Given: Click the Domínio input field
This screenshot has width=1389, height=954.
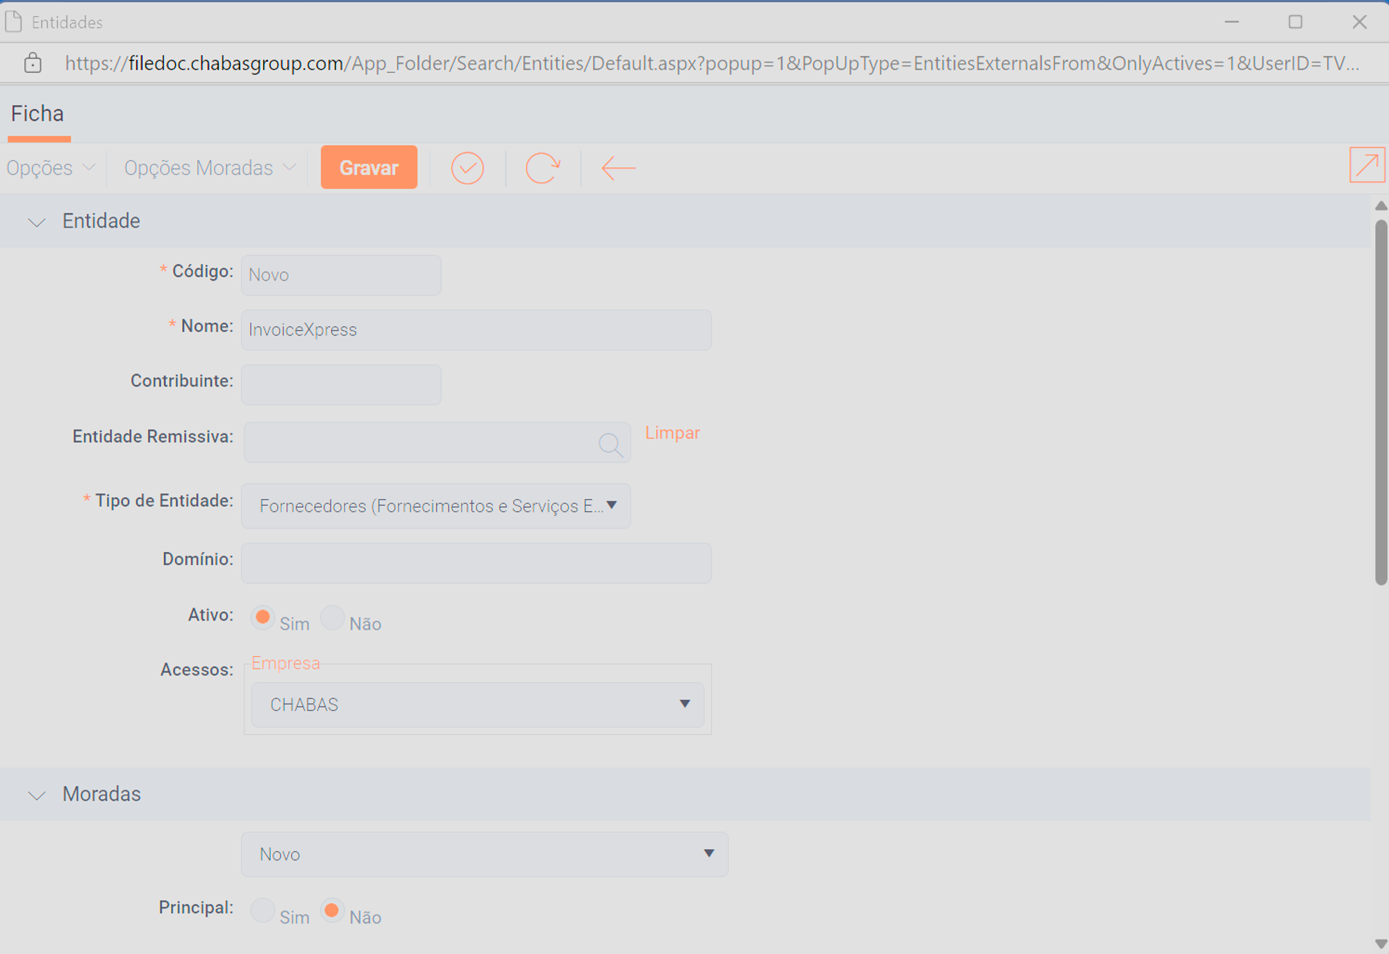Looking at the screenshot, I should (x=476, y=563).
